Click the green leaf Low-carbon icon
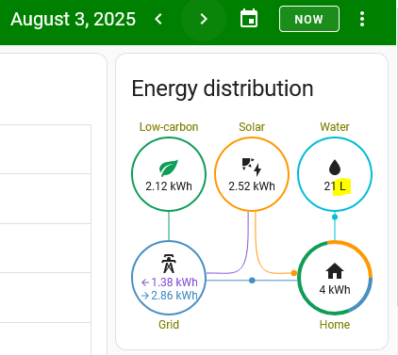Viewport: 398px width, 355px height. pos(169,168)
